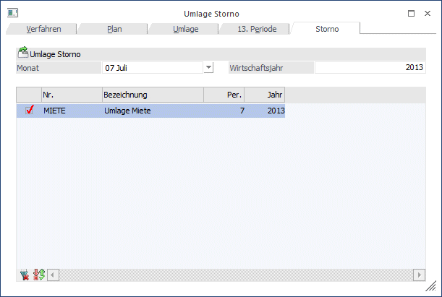The width and height of the screenshot is (442, 297).
Task: Go to the 13. Periode tab
Action: point(256,29)
